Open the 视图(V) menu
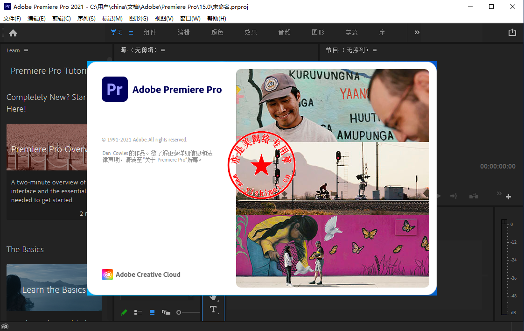This screenshot has height=331, width=524. [164, 18]
